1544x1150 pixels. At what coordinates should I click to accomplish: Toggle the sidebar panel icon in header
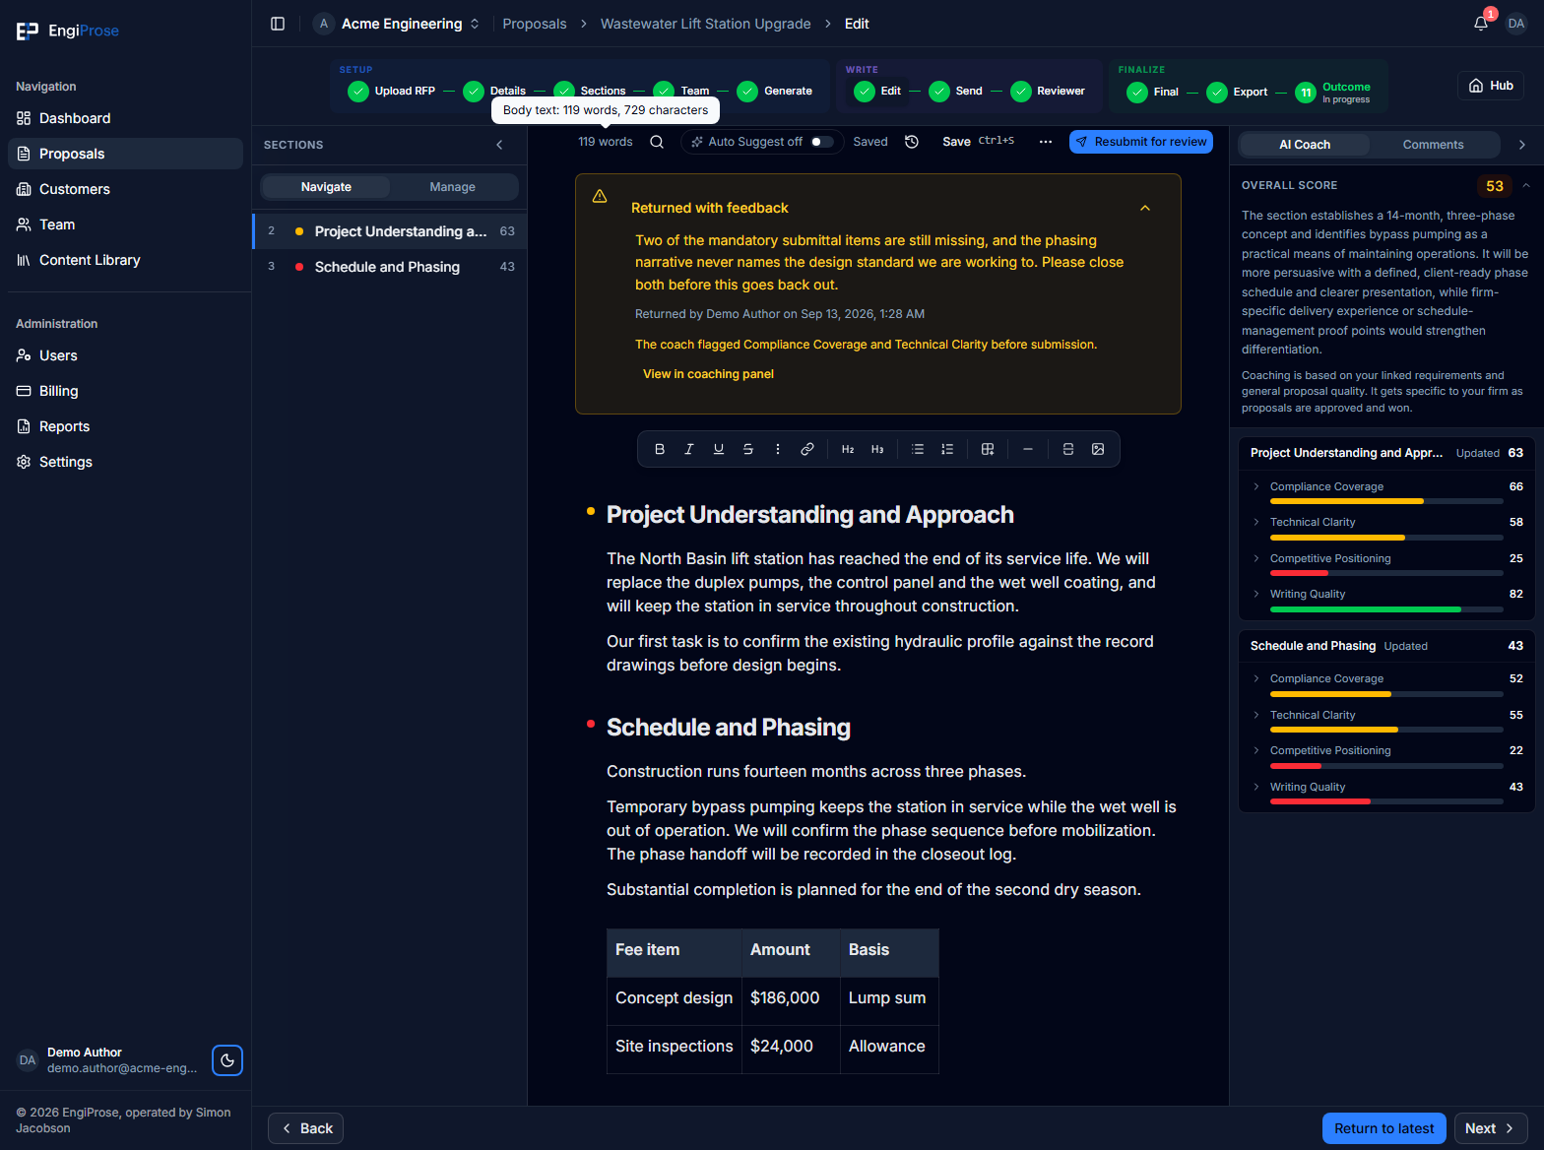(x=278, y=24)
